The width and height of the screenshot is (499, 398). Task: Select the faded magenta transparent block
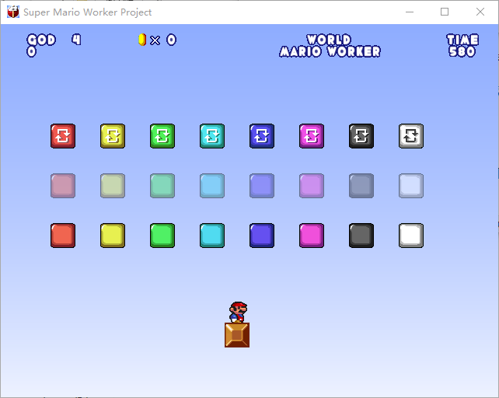coord(312,186)
